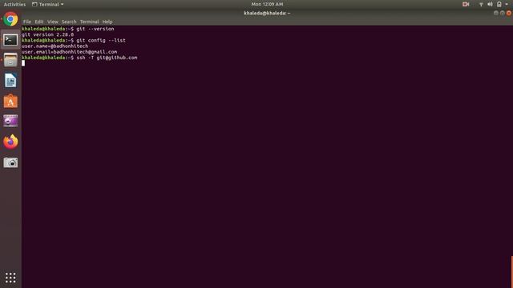This screenshot has width=513, height=288.
Task: Click the 'user.name=@badhonhitech' line
Action: coord(55,46)
